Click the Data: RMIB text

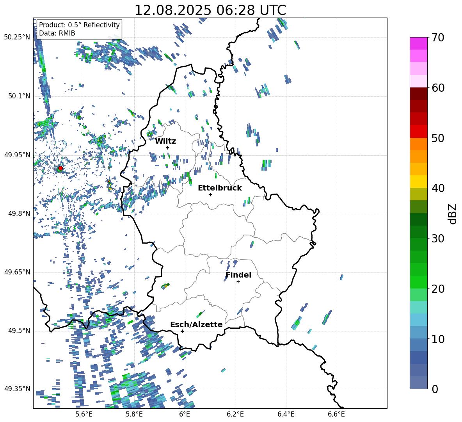point(57,33)
